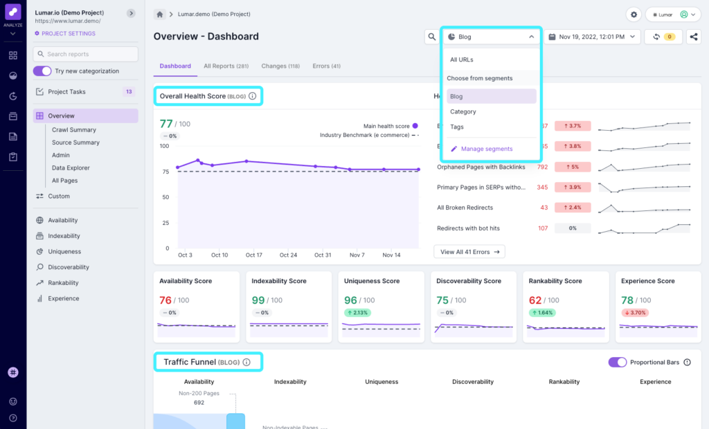Image resolution: width=709 pixels, height=429 pixels.
Task: Switch to Errors (41) tab
Action: (327, 66)
